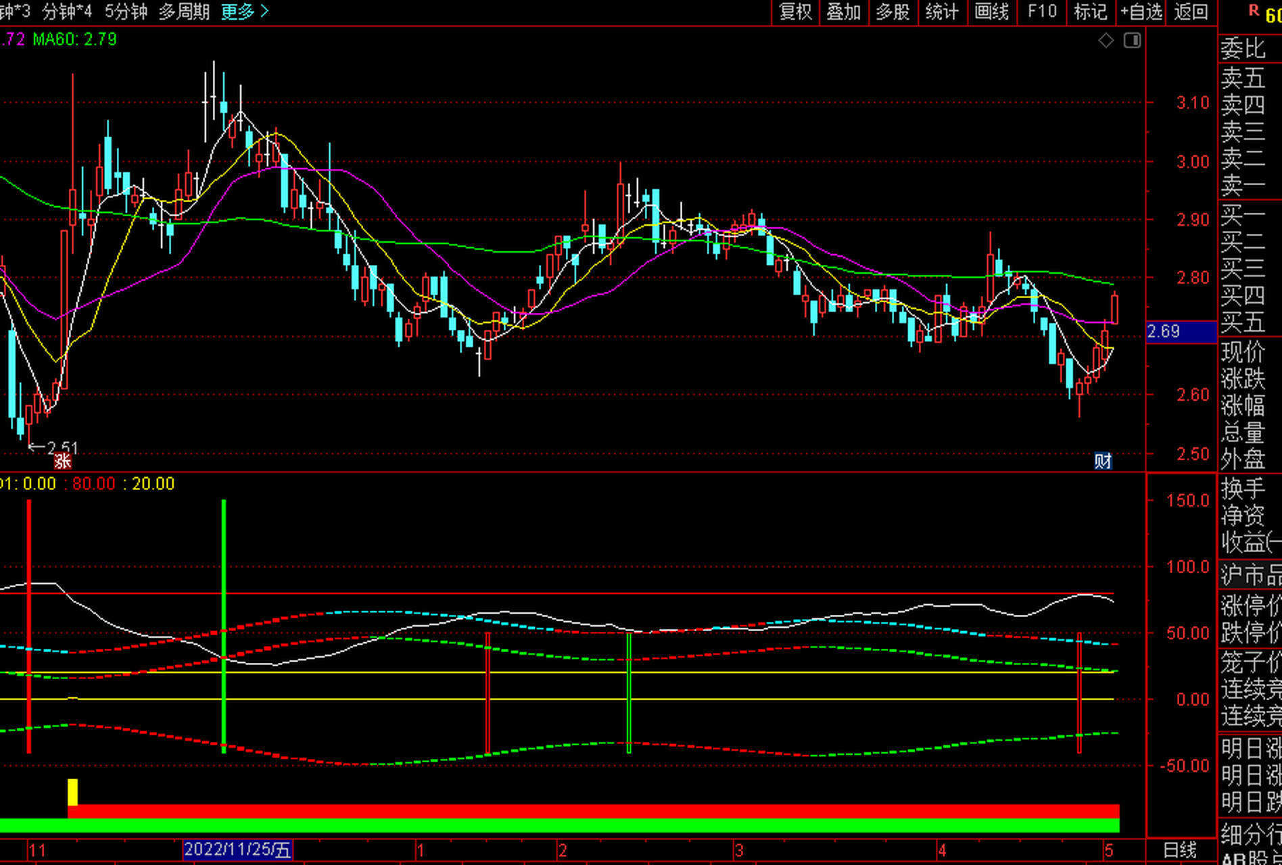Open the 画线 drawing tool
This screenshot has width=1282, height=865.
[x=992, y=12]
